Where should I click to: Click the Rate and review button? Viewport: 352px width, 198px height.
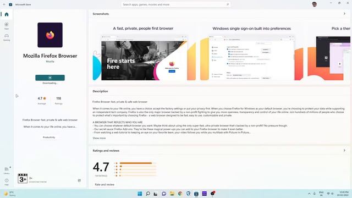105,185
